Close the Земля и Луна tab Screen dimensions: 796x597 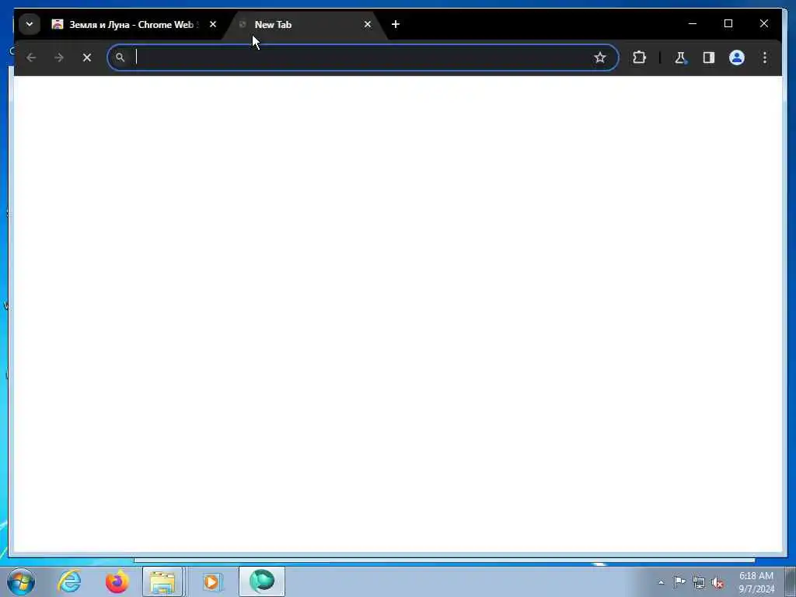pos(213,24)
